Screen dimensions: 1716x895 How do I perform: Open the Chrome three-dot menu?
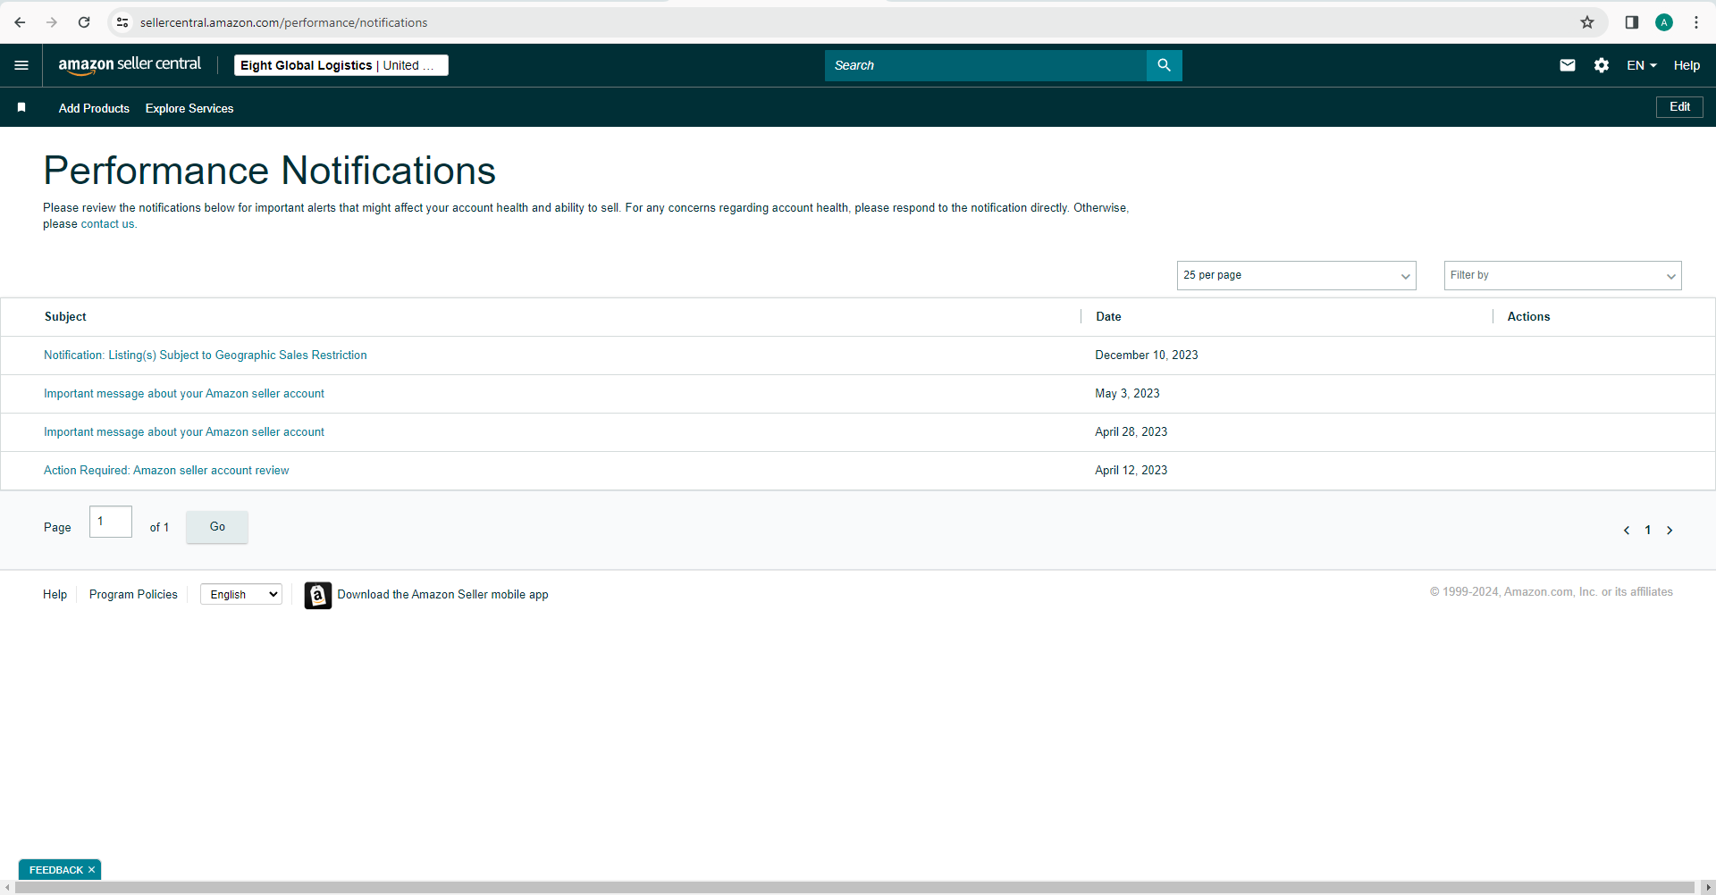pos(1696,22)
